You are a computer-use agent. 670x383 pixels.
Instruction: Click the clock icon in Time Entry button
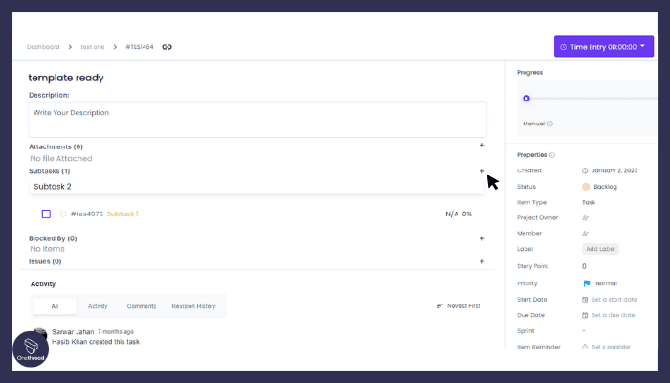tap(563, 47)
